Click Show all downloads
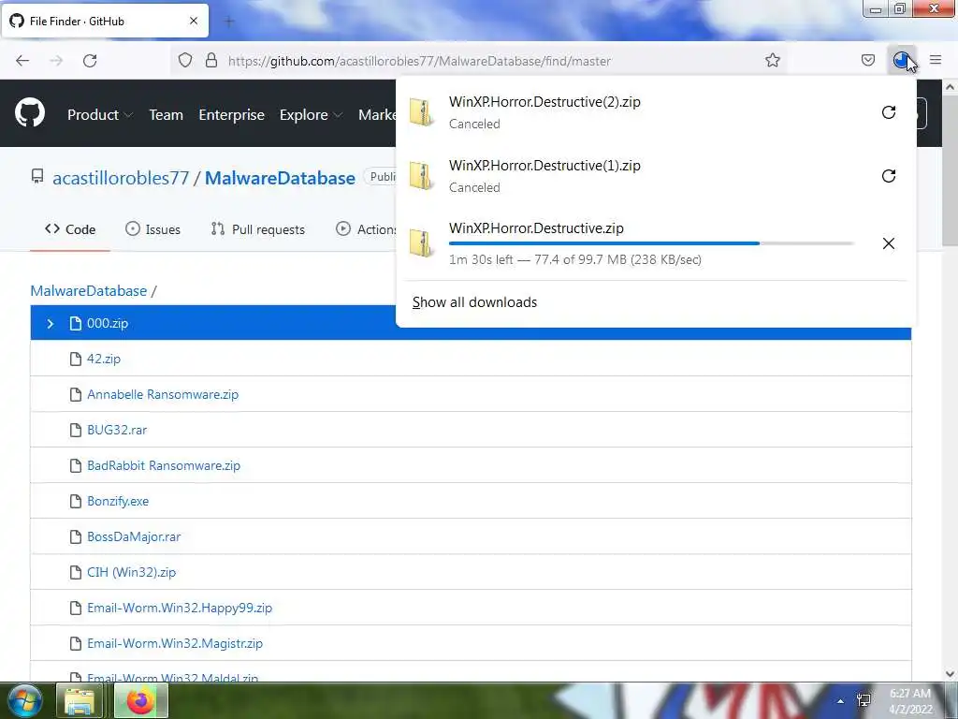 point(474,302)
